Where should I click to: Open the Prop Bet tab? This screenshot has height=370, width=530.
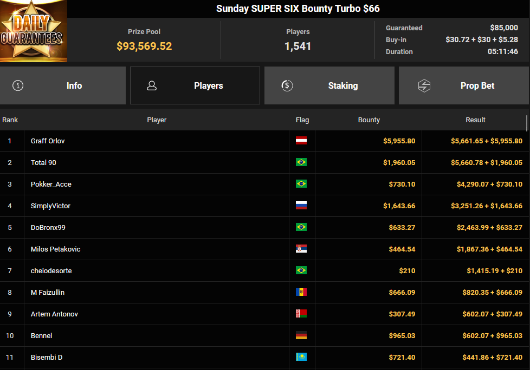(x=464, y=85)
